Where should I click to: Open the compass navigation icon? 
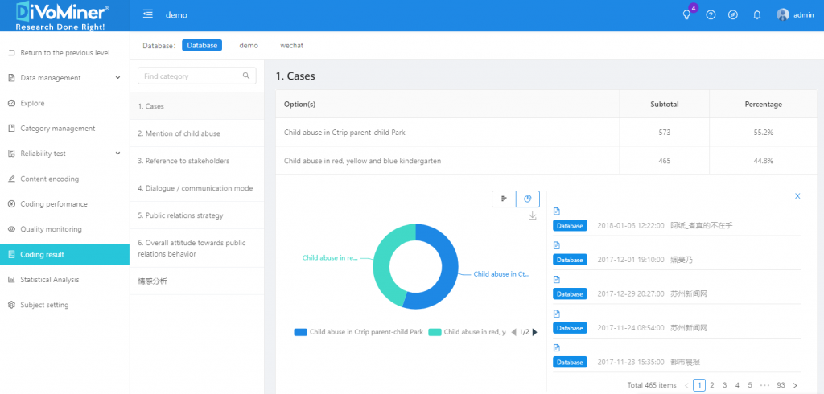pyautogui.click(x=733, y=14)
